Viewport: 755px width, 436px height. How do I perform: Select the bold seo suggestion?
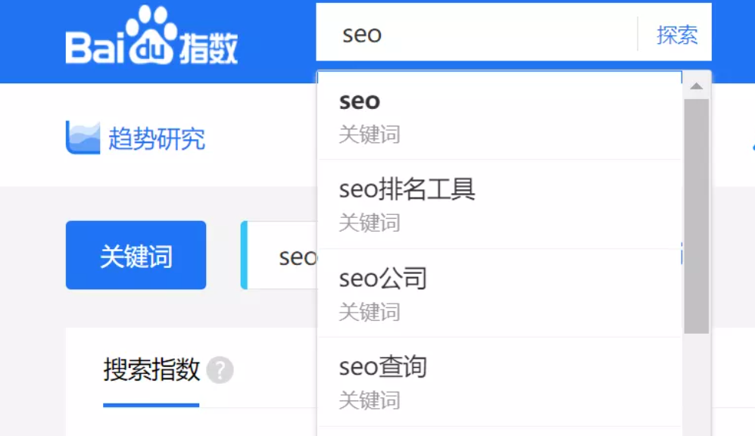(360, 101)
